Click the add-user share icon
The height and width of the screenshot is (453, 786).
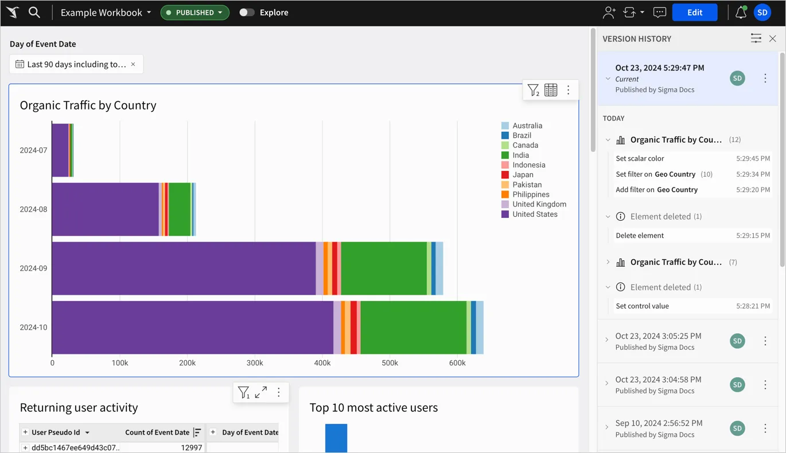(609, 12)
